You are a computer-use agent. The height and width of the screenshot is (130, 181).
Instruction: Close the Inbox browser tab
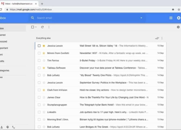click(x=36, y=4)
